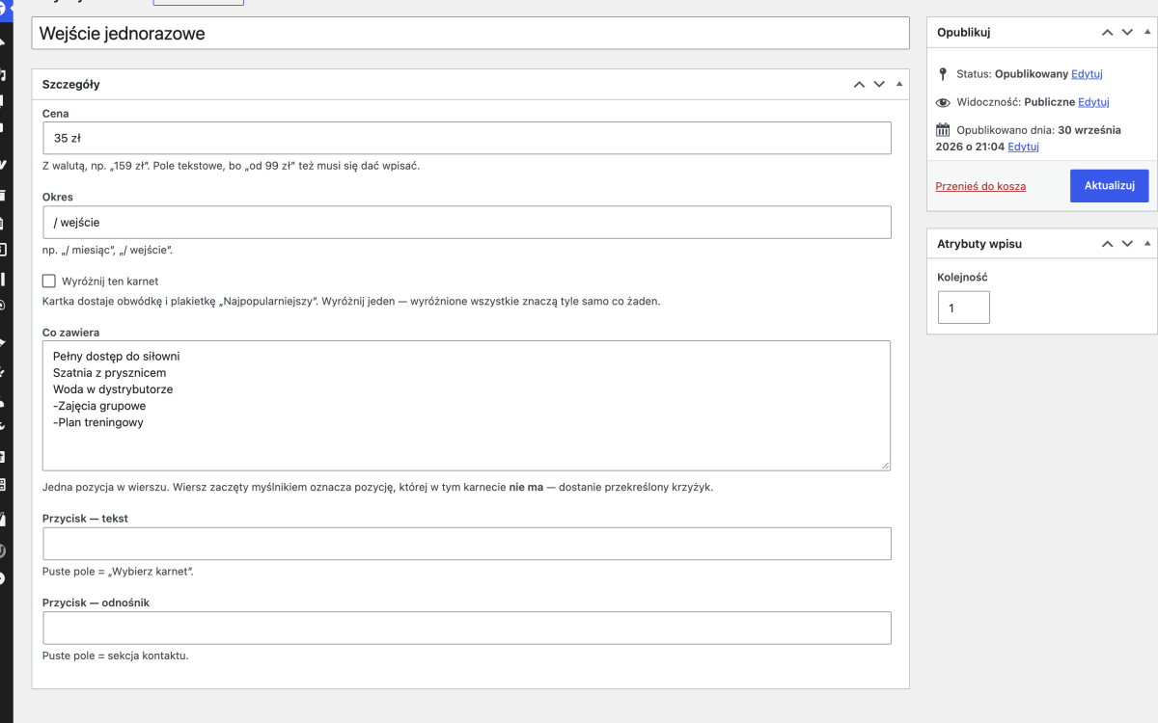Click the line Woda w dystrybutorze
Viewport: 1158px width, 723px height.
pyautogui.click(x=113, y=389)
